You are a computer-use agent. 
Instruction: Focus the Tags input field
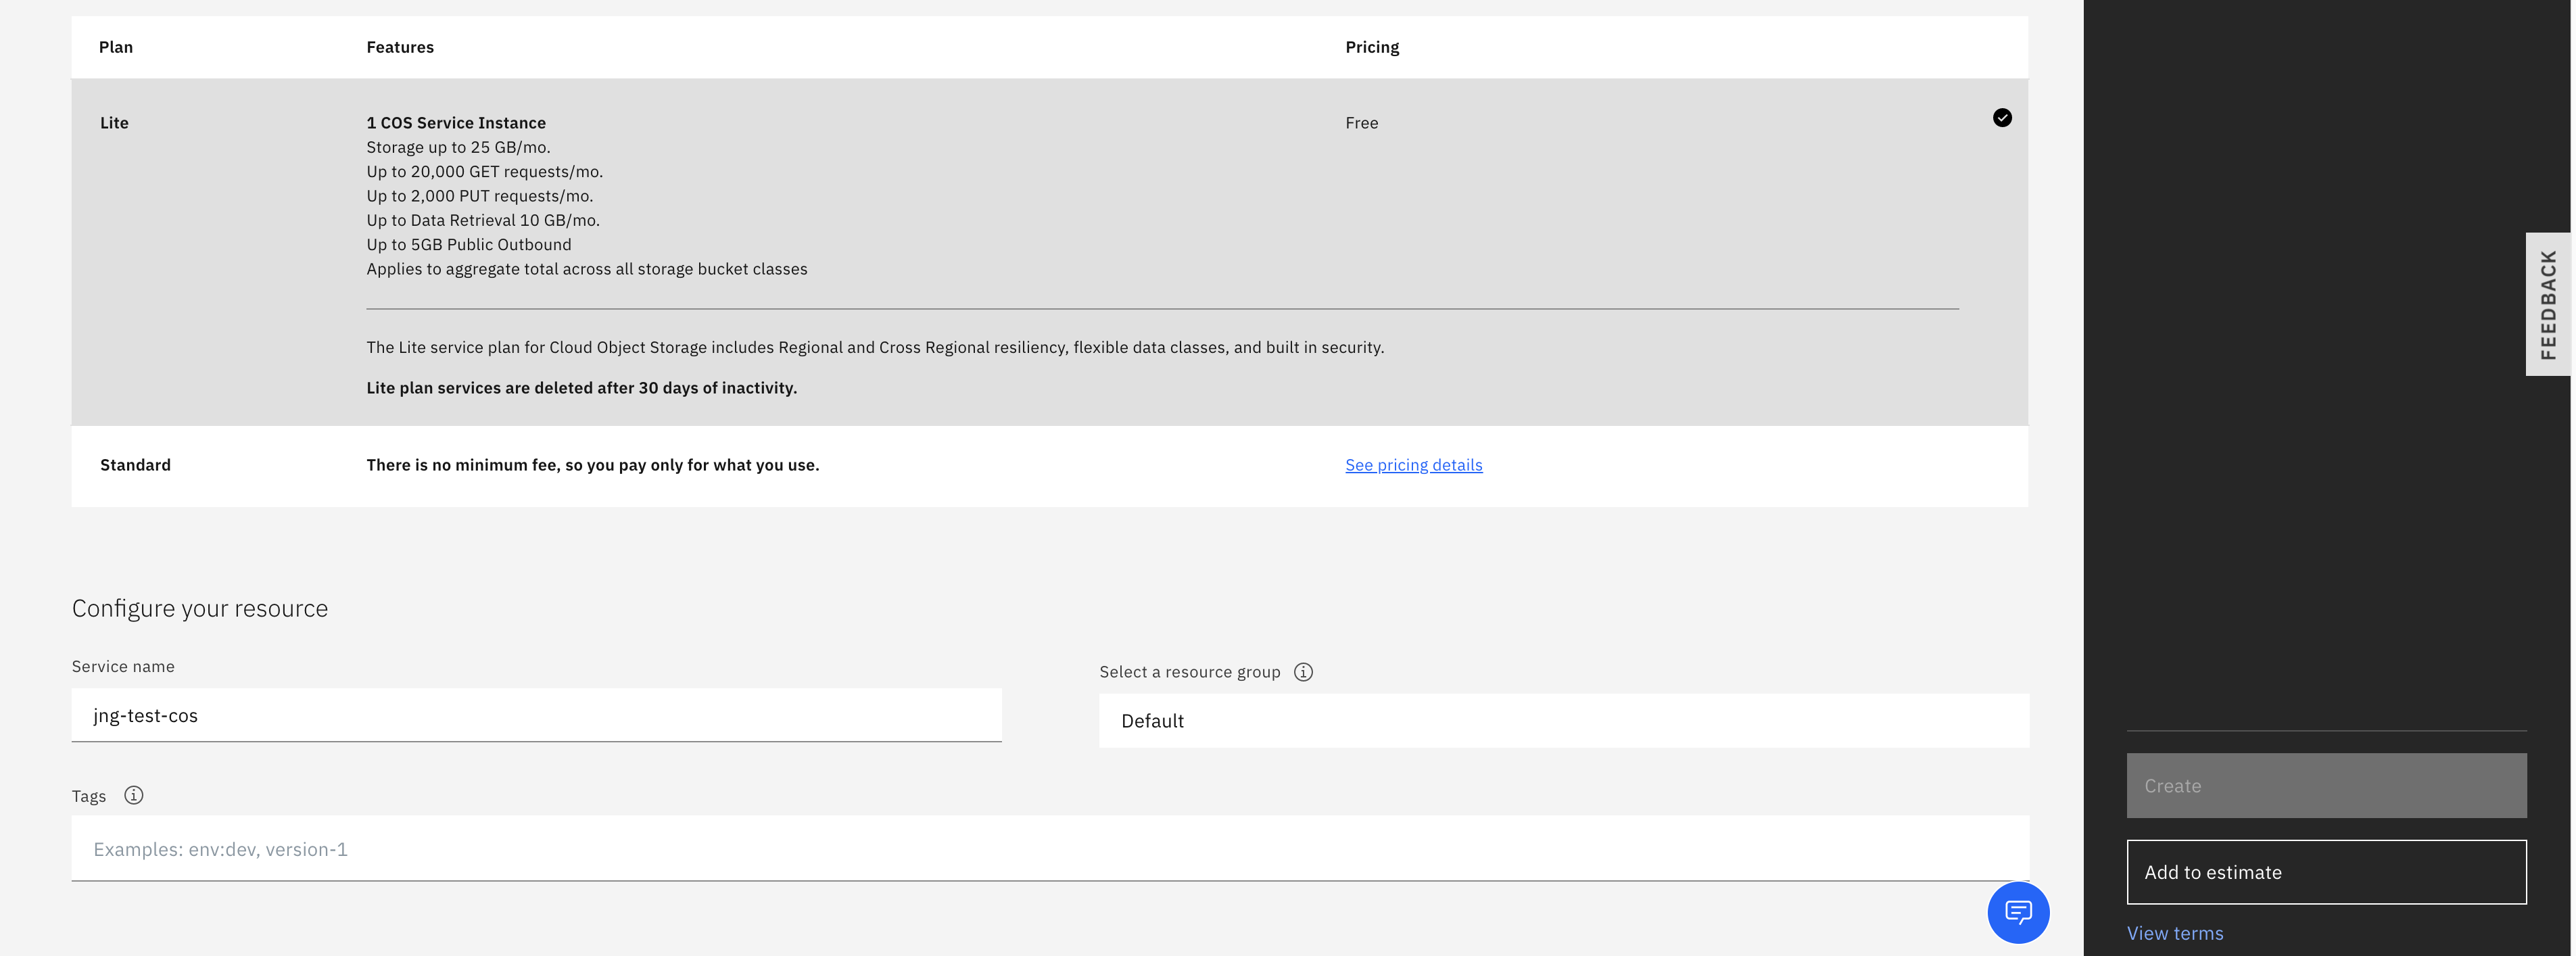tap(1050, 849)
